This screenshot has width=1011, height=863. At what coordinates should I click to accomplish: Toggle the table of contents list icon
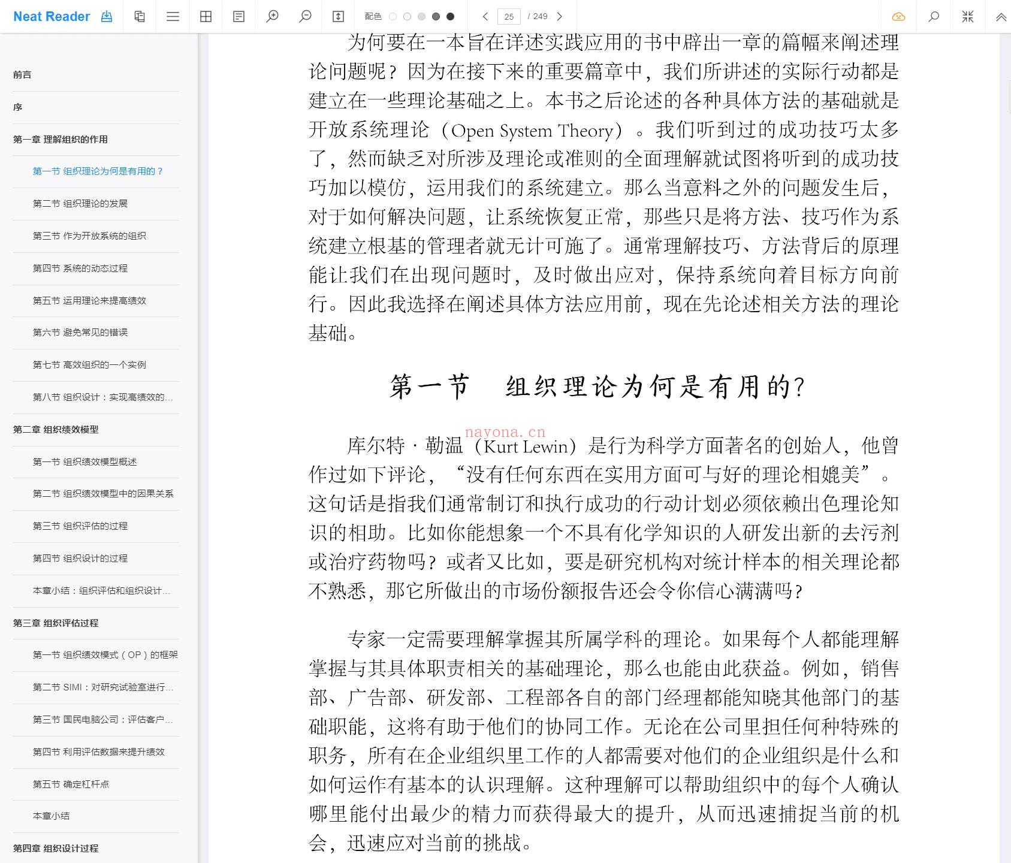pyautogui.click(x=173, y=17)
